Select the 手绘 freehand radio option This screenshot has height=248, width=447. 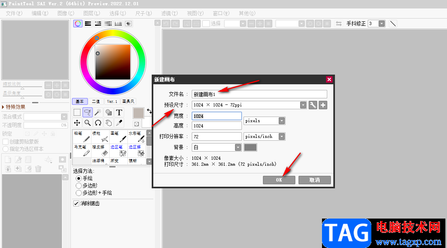(x=79, y=178)
